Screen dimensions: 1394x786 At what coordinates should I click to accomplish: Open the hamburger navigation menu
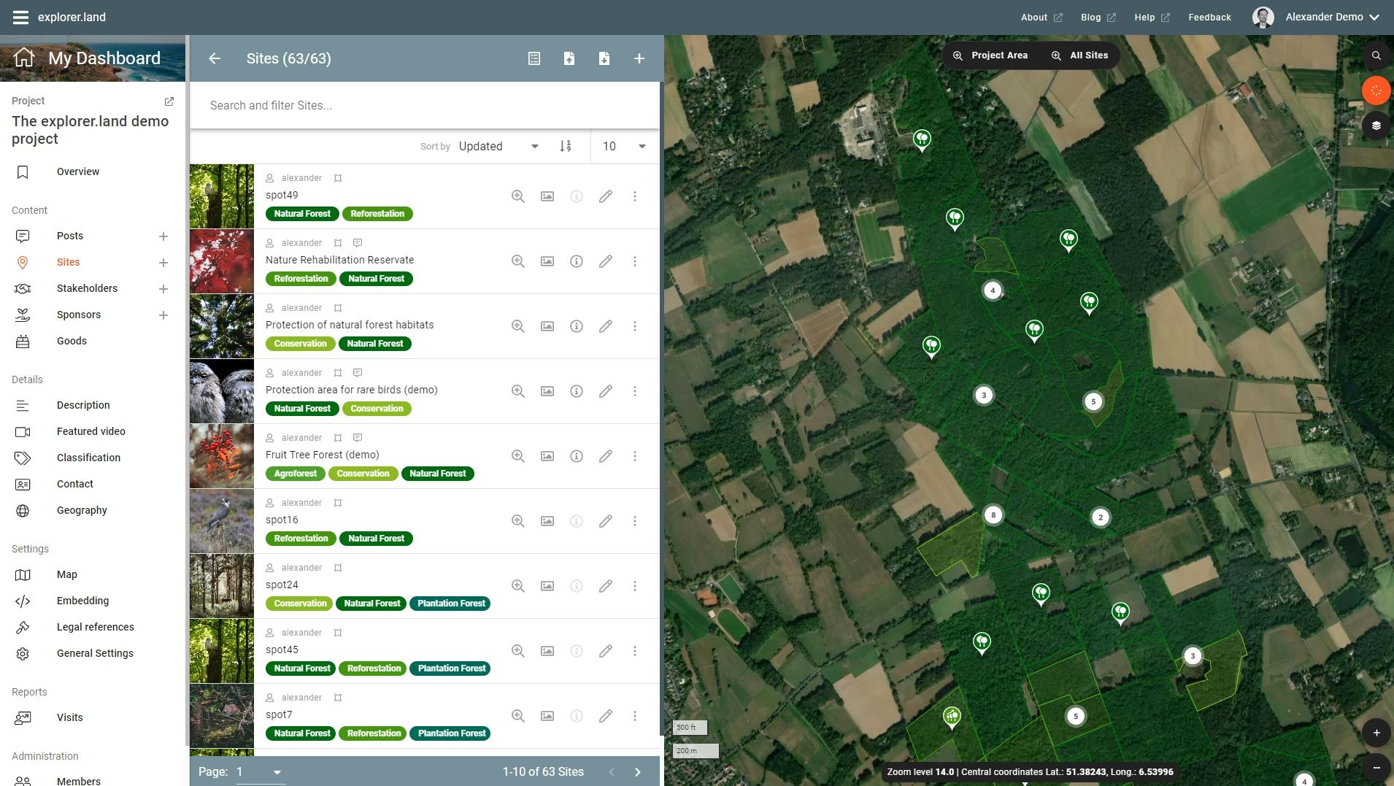20,17
